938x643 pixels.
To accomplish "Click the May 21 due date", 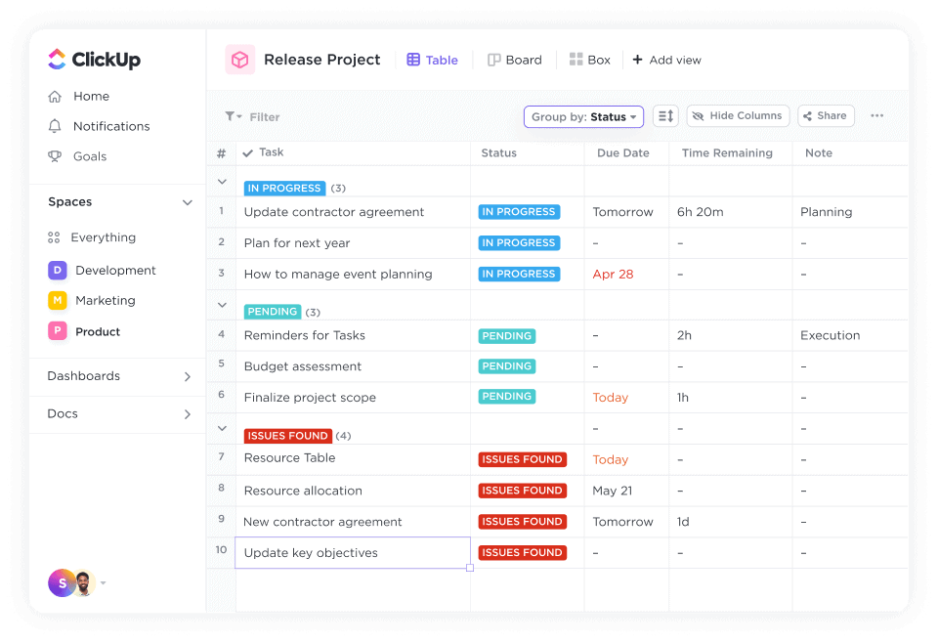I will click(x=612, y=492).
